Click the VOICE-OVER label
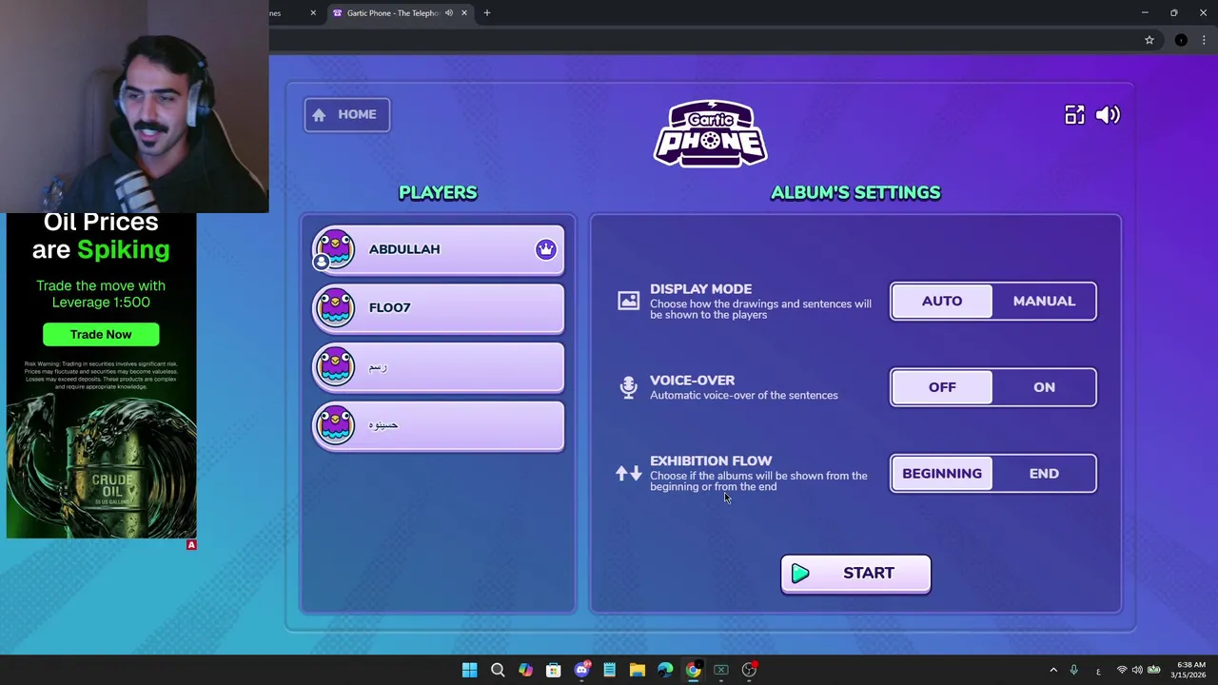The width and height of the screenshot is (1218, 685). 692,380
